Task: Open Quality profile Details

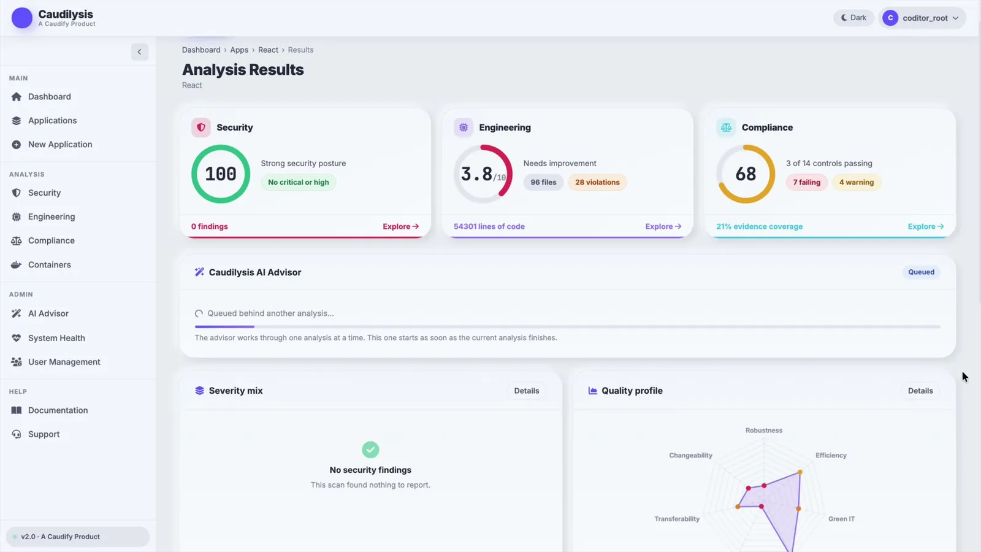Action: [x=920, y=391]
